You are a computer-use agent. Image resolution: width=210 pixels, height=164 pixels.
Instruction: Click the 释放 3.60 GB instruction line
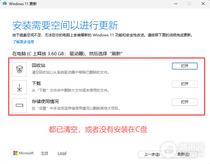coord(67,54)
